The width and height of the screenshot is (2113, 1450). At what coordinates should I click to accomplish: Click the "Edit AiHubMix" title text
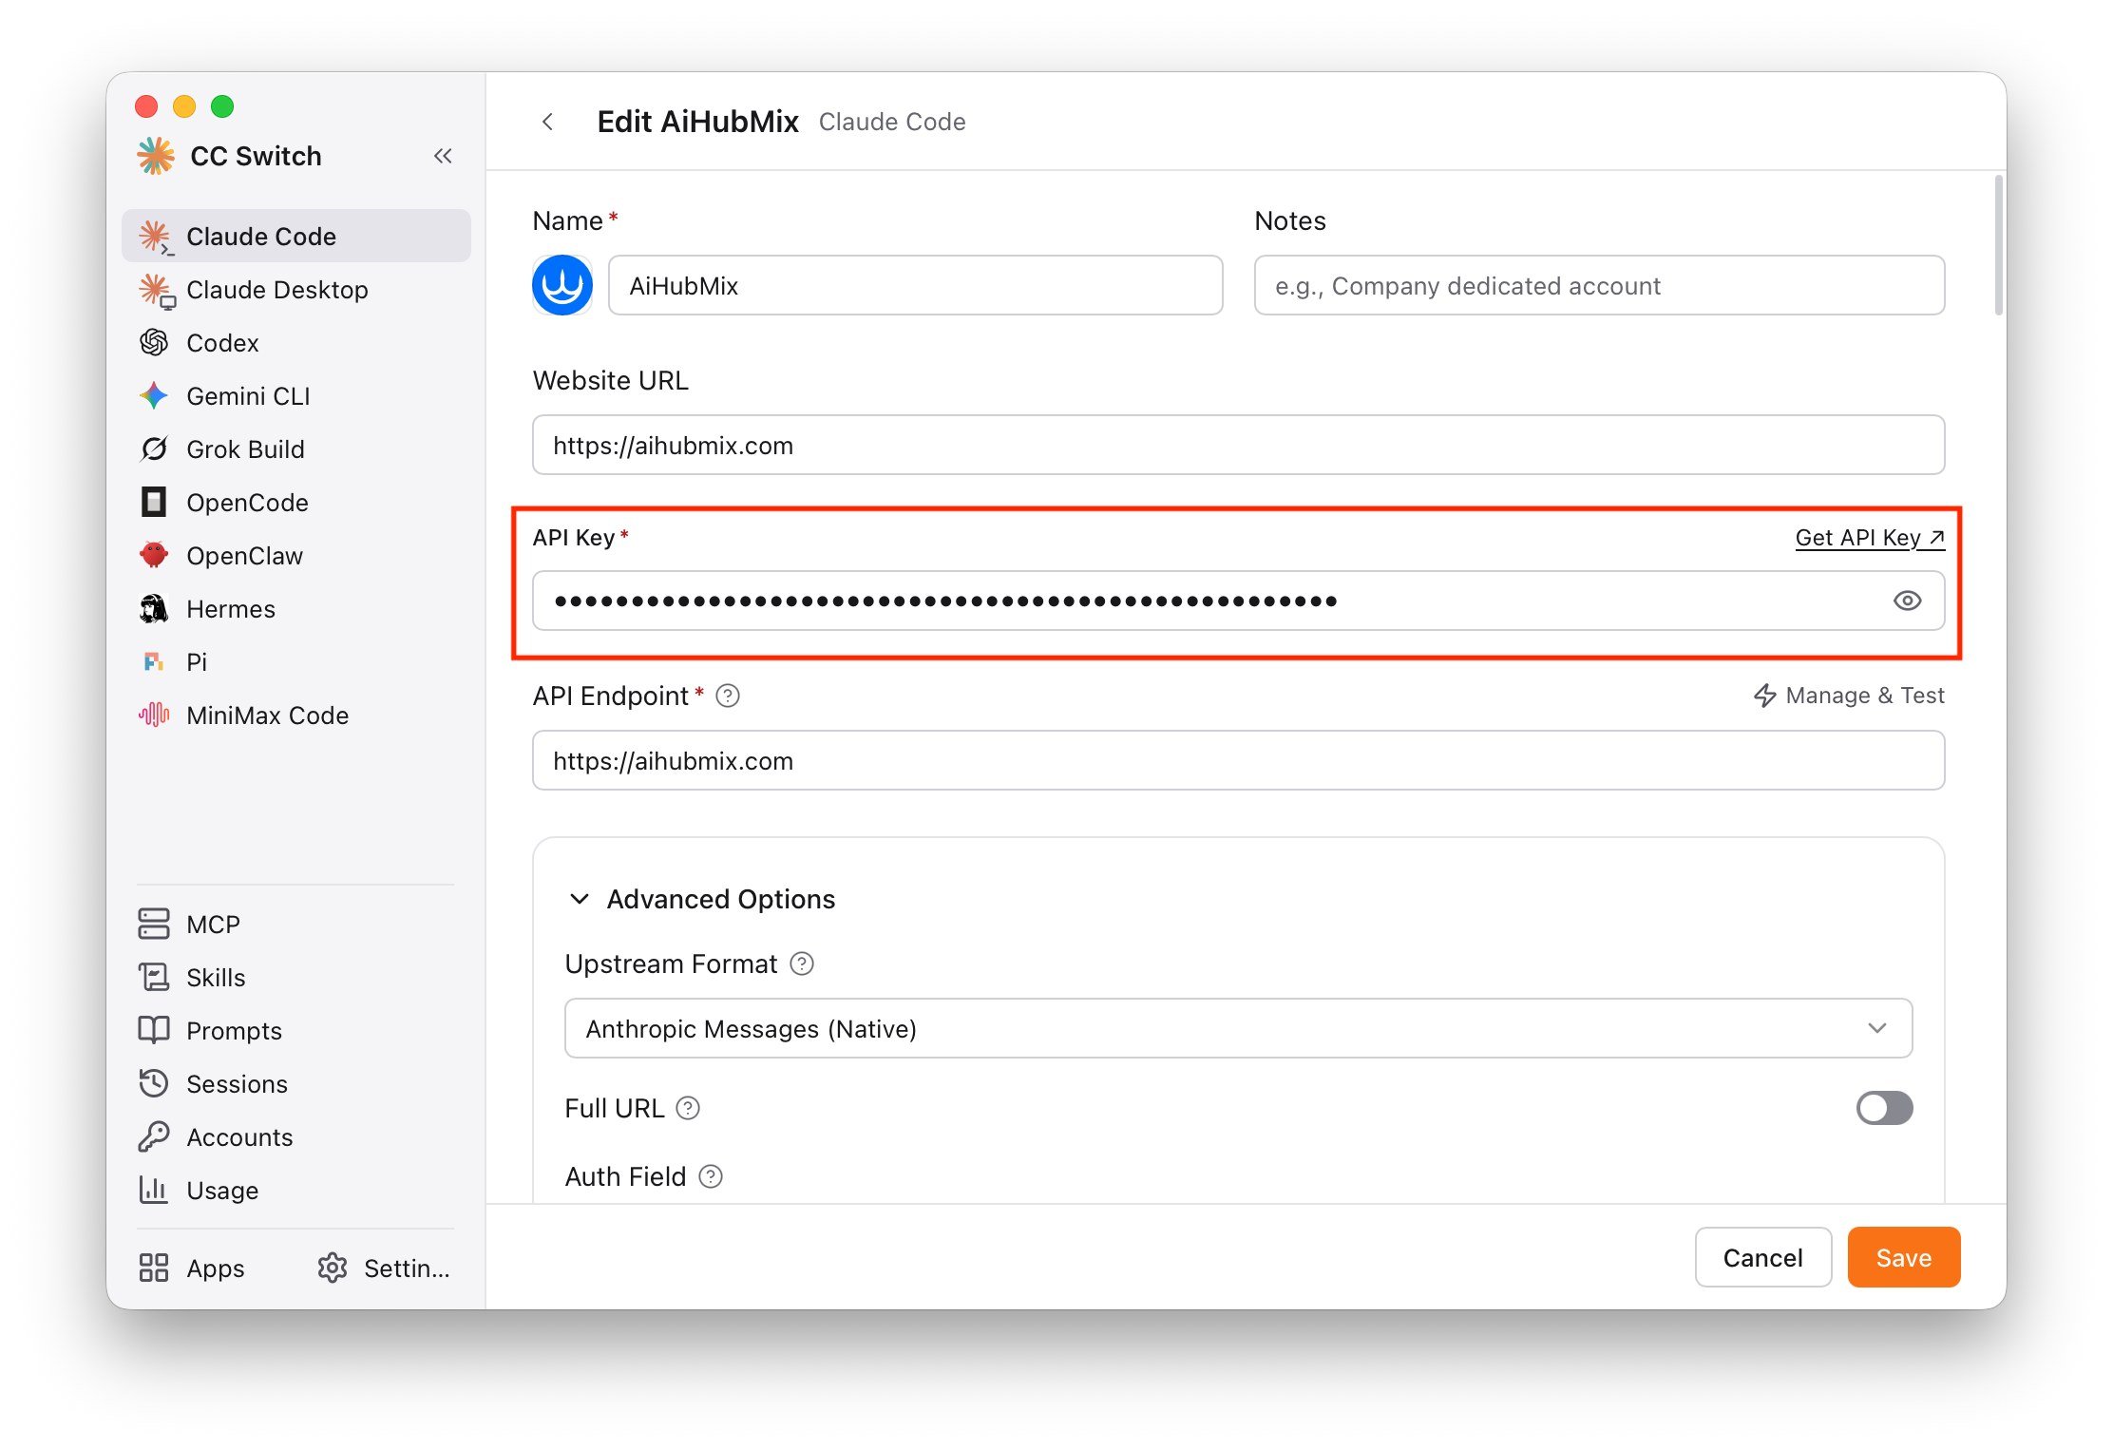click(697, 122)
